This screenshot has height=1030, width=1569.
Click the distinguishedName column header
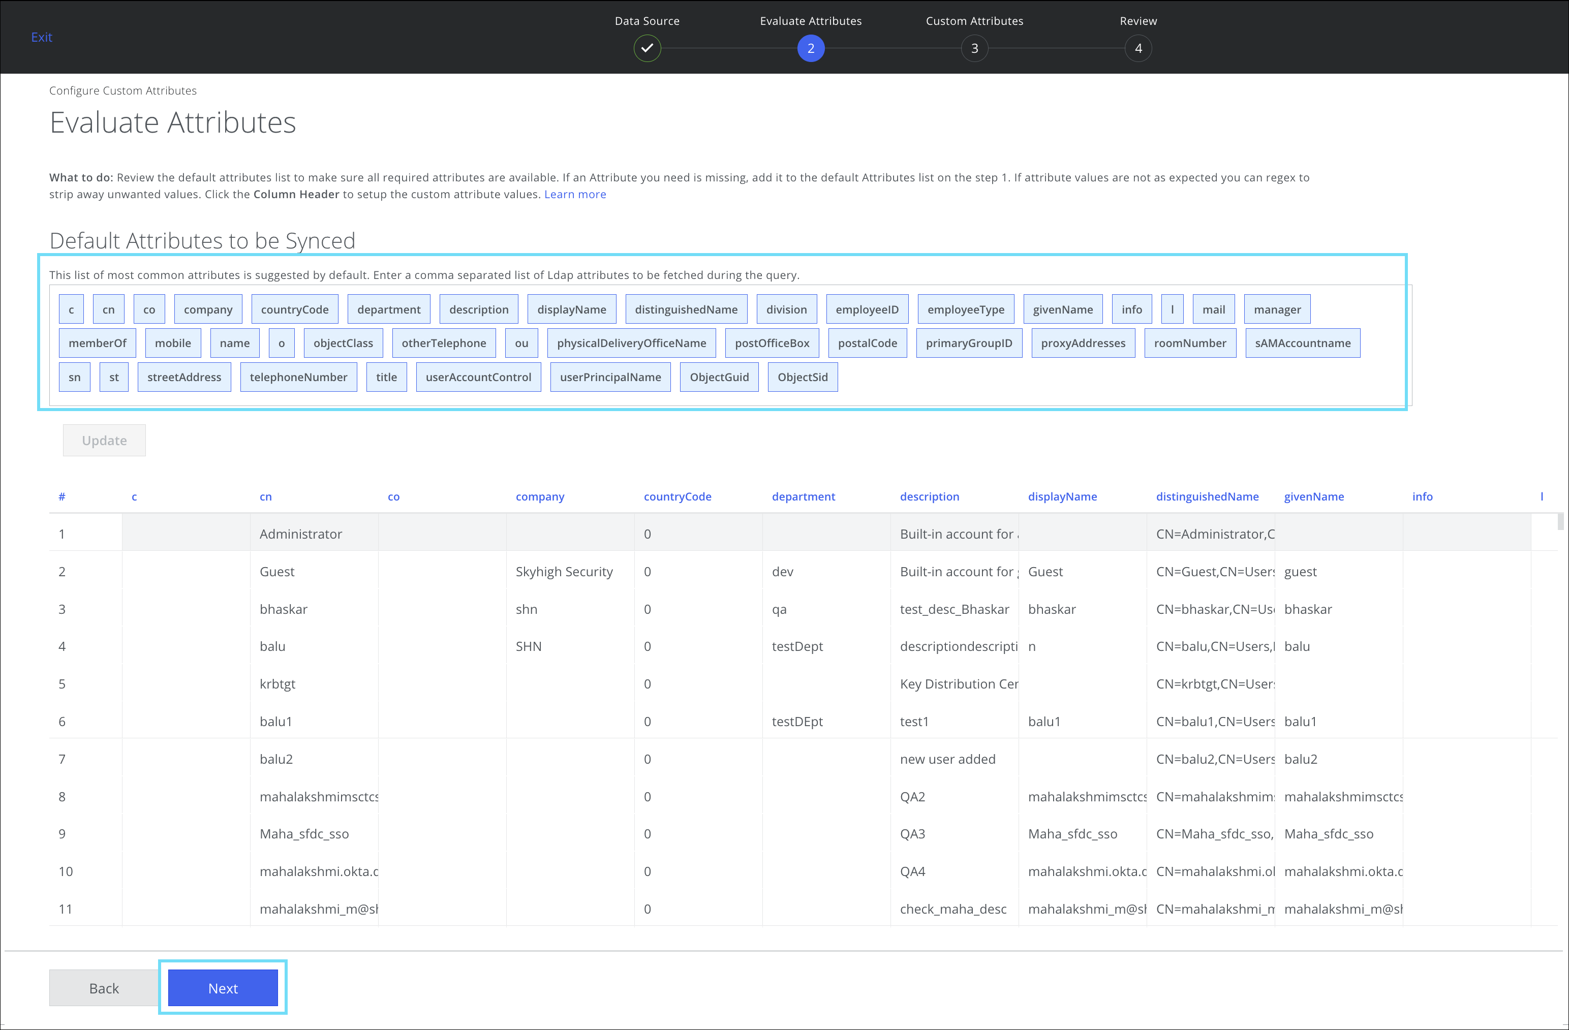point(1207,497)
